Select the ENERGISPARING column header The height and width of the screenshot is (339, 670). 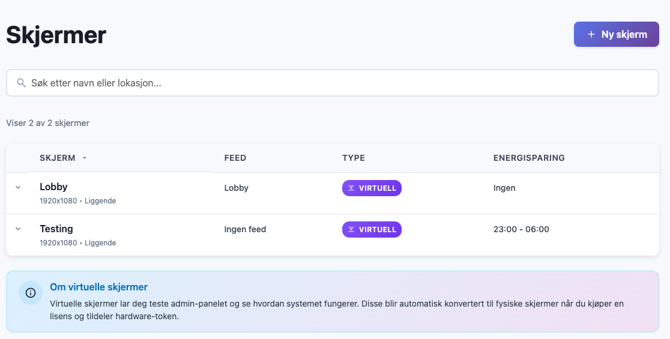tap(529, 158)
